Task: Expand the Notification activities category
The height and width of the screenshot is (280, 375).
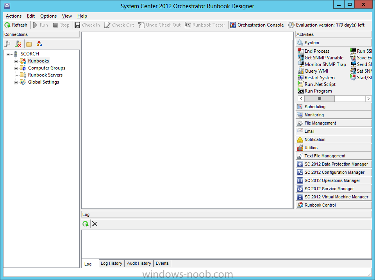Action: pyautogui.click(x=333, y=139)
